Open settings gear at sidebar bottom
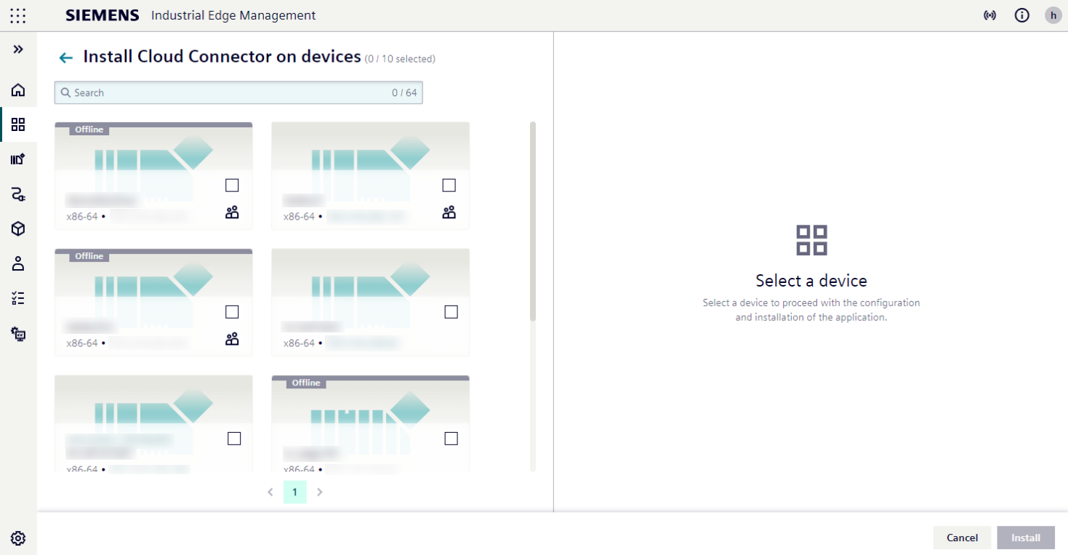This screenshot has height=555, width=1068. (x=18, y=538)
